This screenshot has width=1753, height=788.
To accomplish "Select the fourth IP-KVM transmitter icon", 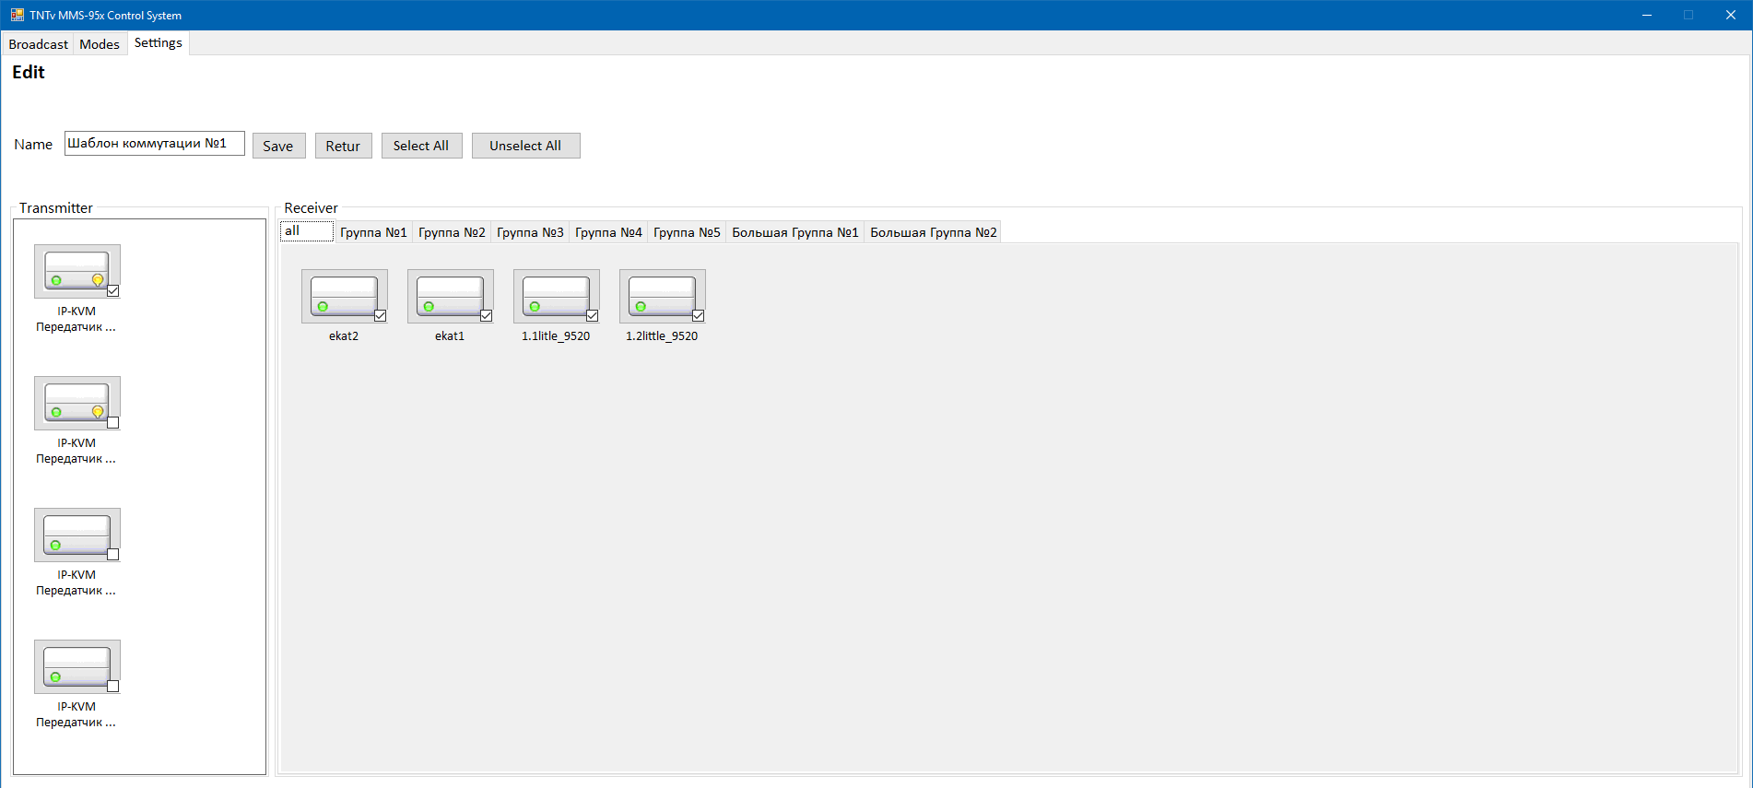I will [76, 666].
